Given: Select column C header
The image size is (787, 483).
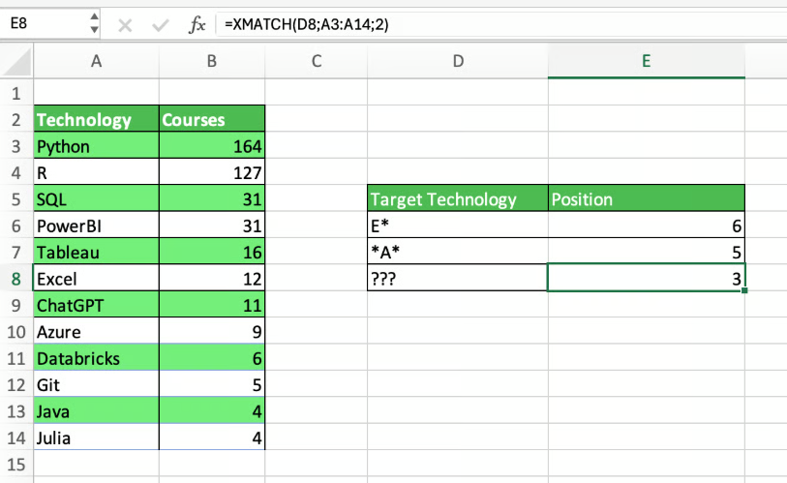Looking at the screenshot, I should [x=316, y=62].
